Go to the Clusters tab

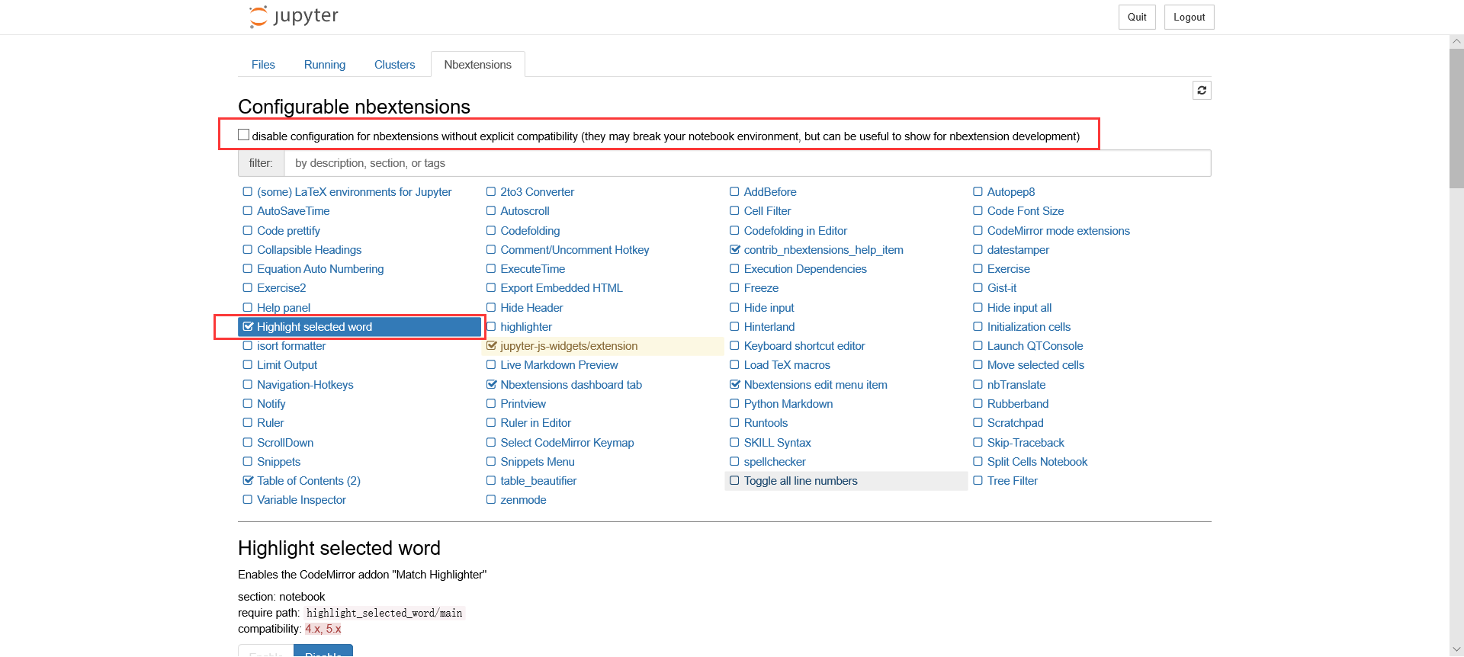pos(394,65)
